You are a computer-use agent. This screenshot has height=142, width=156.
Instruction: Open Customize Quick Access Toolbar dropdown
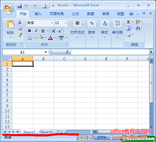53,6
